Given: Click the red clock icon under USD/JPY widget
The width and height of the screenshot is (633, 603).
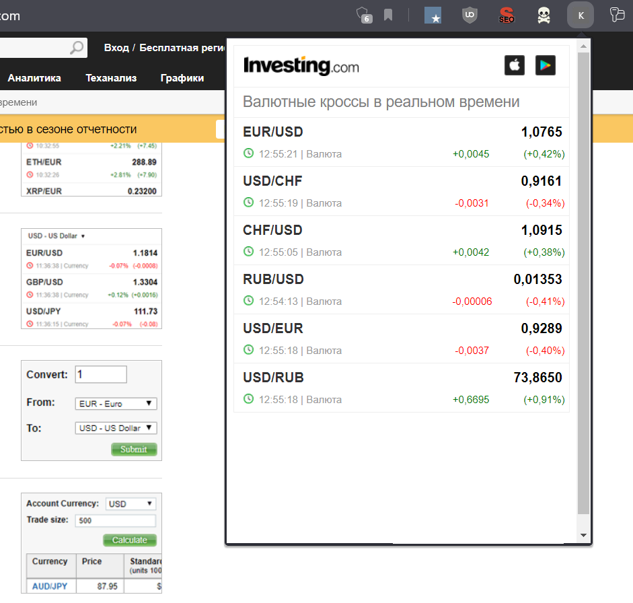Looking at the screenshot, I should coord(30,324).
